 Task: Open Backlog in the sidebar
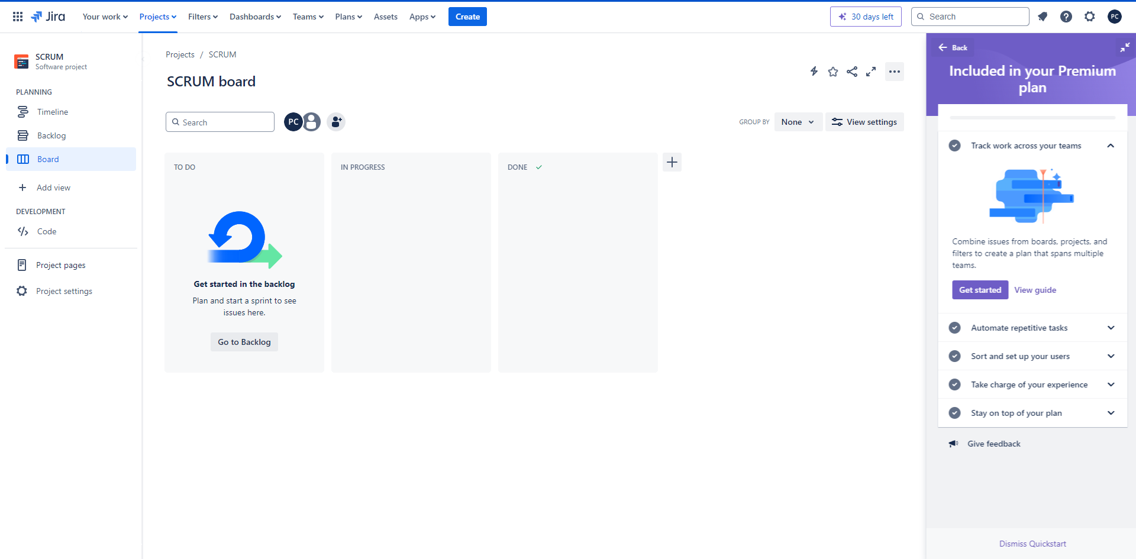(71, 135)
